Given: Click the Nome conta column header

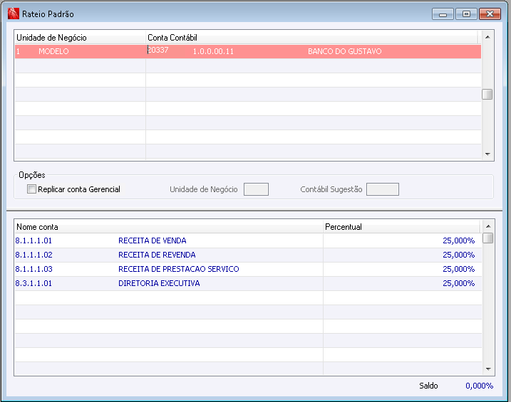Looking at the screenshot, I should point(168,227).
